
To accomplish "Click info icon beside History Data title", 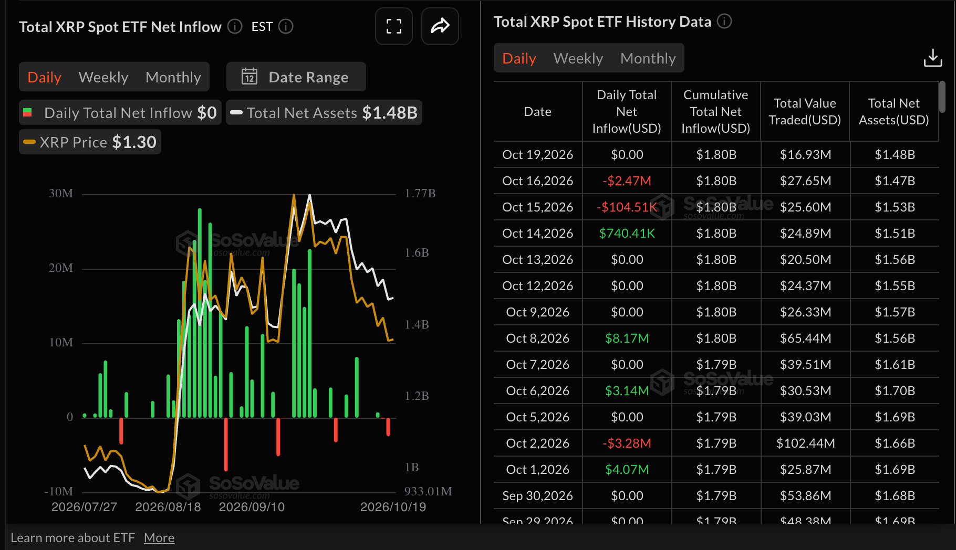I will pyautogui.click(x=724, y=22).
